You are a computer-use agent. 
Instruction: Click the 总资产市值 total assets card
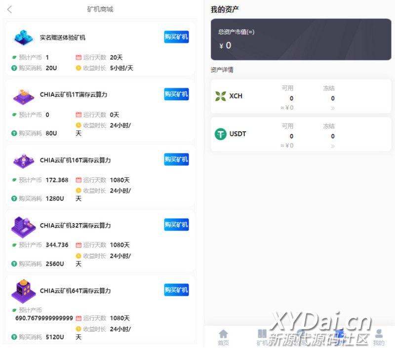pos(301,39)
